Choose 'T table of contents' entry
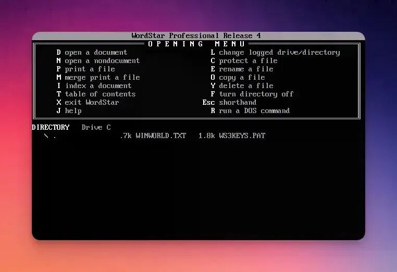The width and height of the screenshot is (397, 272). [96, 94]
